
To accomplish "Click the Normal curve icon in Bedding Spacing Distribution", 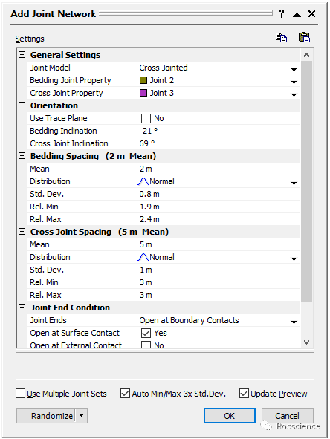I will click(143, 181).
